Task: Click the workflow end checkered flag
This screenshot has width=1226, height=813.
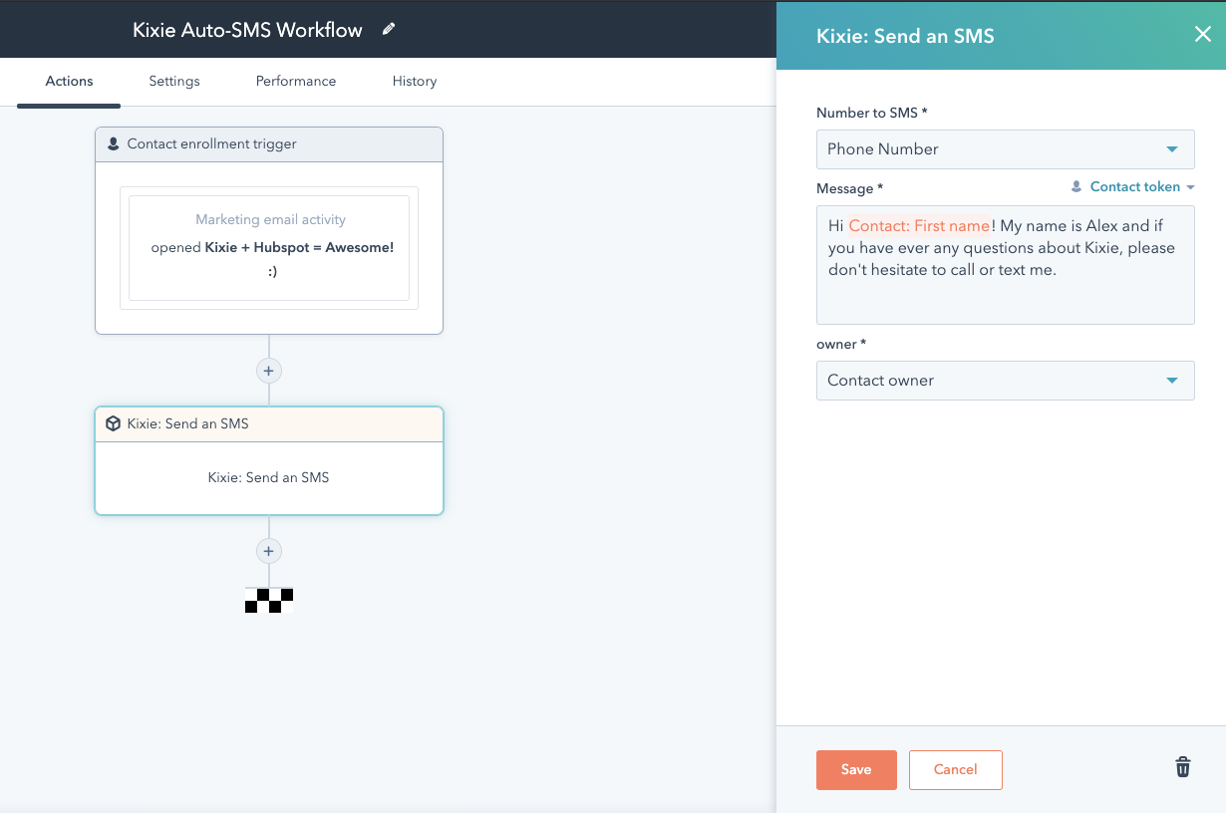Action: tap(269, 600)
